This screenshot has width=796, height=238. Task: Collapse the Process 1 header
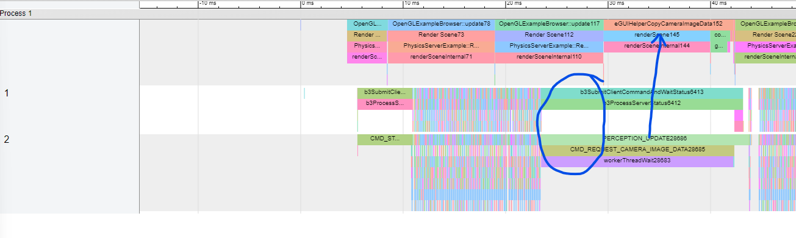(x=16, y=13)
